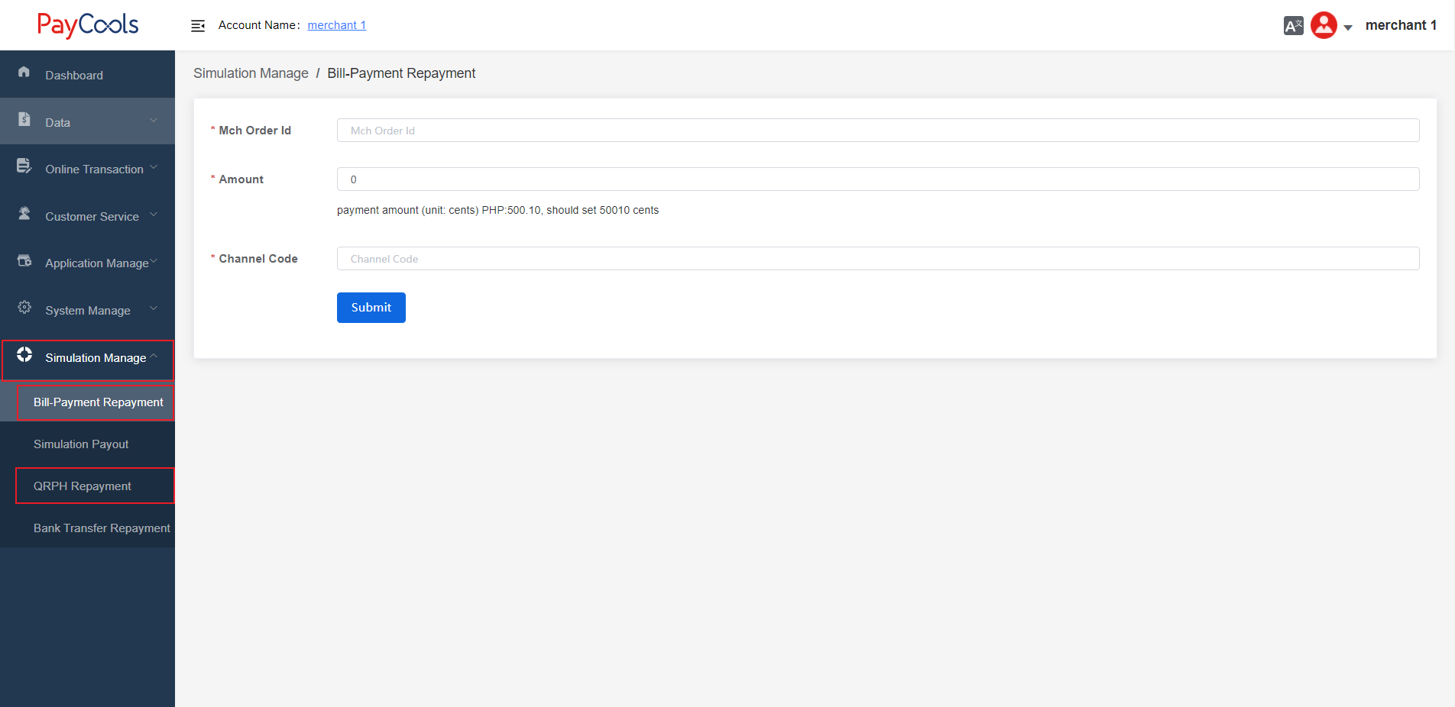Open the Bank Transfer Repayment page
Image resolution: width=1455 pixels, height=707 pixels.
[102, 528]
